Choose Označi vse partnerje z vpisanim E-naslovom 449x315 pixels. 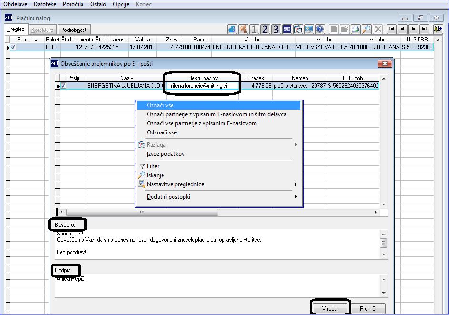(x=219, y=123)
